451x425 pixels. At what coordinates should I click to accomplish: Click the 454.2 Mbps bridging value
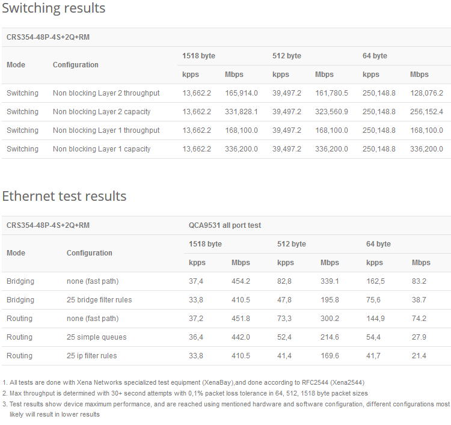(241, 281)
